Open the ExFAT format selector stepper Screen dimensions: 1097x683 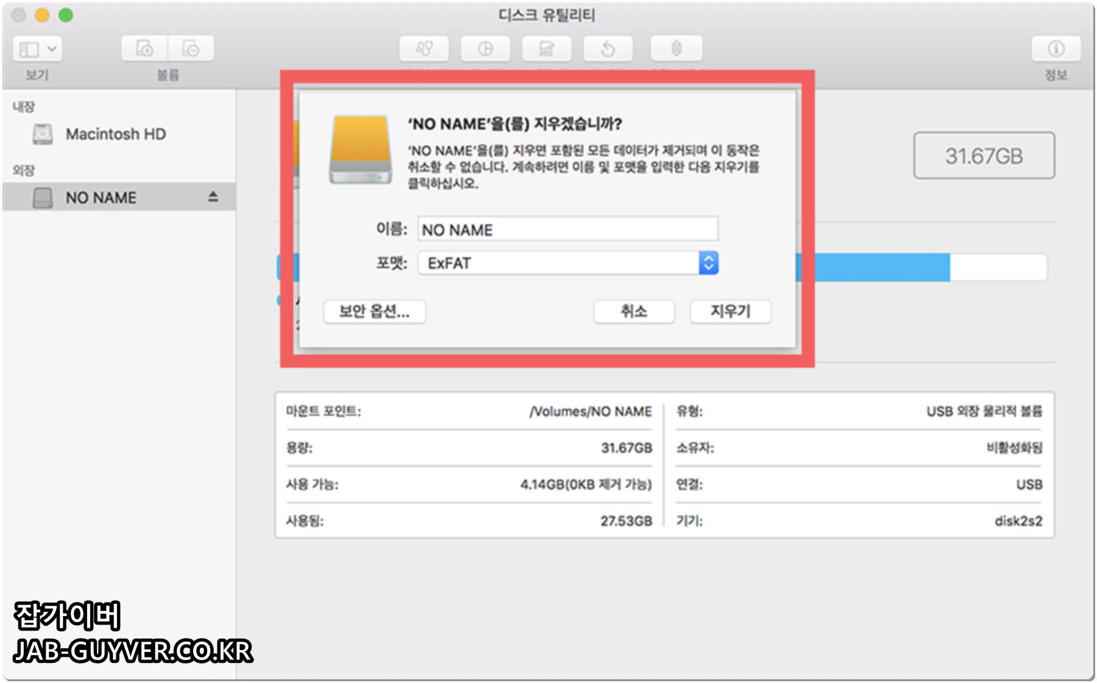pos(708,263)
